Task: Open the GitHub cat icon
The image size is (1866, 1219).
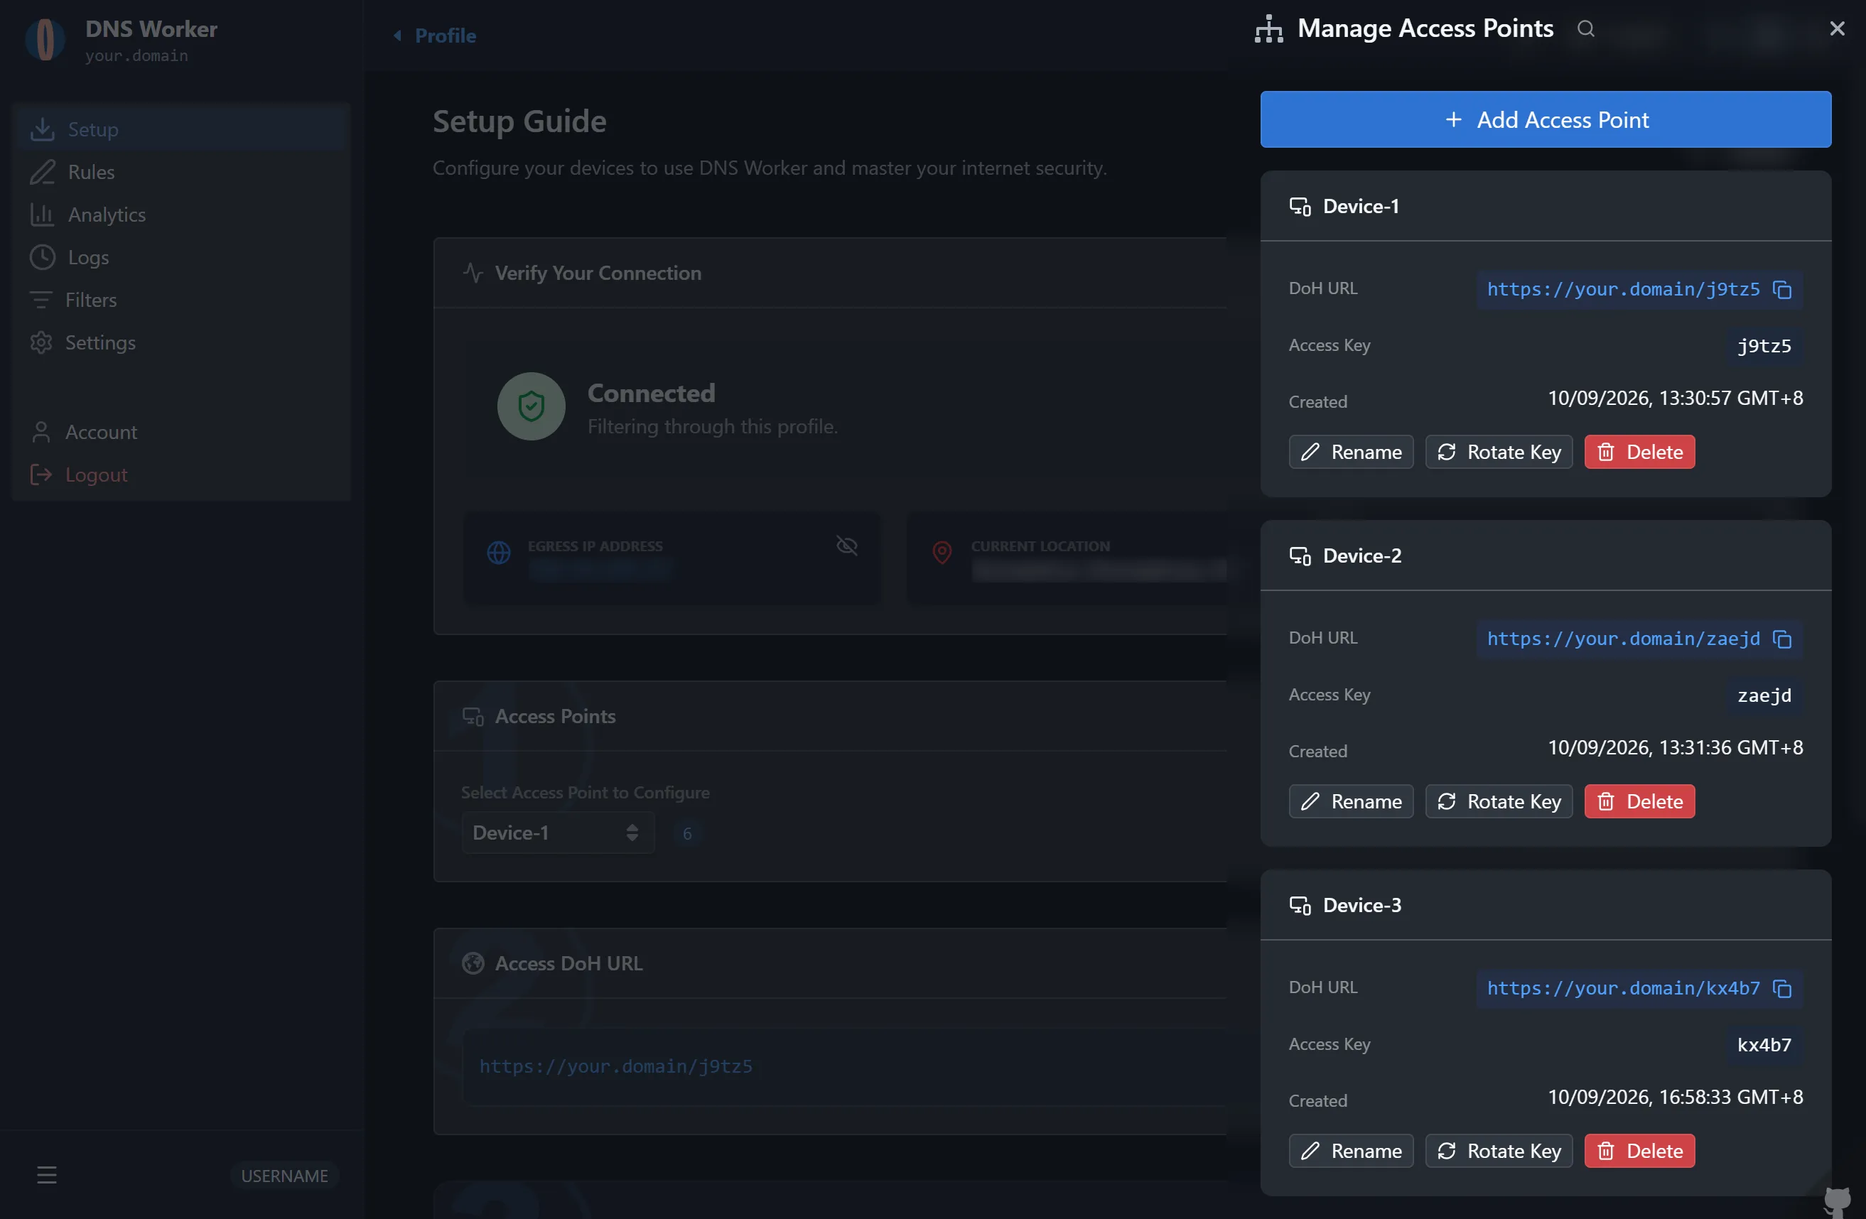Action: [x=1837, y=1202]
